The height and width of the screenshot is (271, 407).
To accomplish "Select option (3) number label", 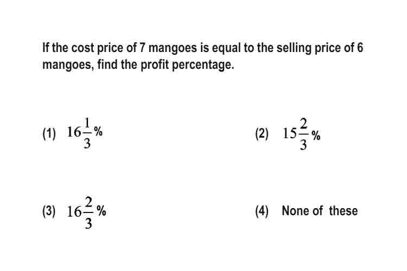I will [x=49, y=211].
